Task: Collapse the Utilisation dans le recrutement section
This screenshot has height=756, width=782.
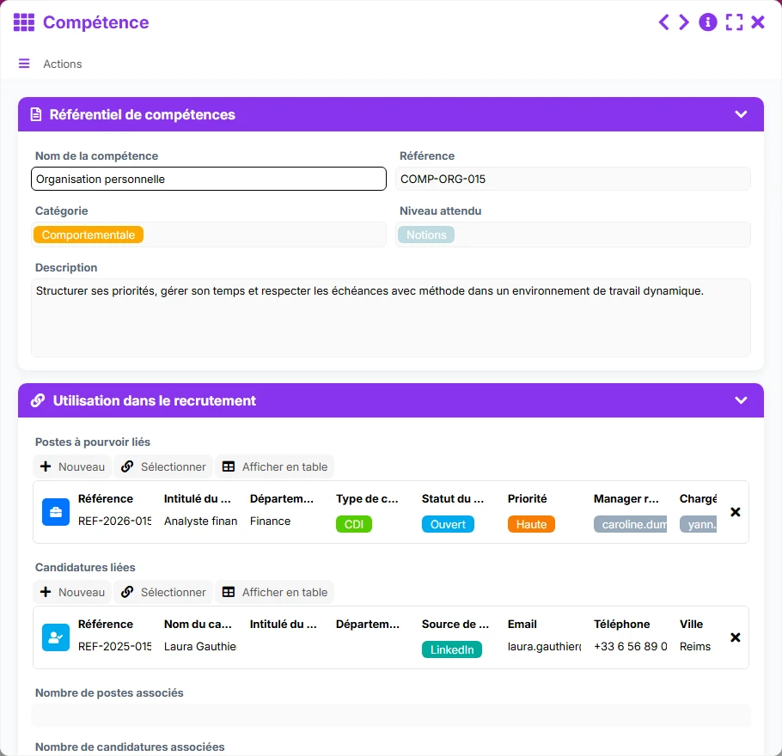Action: (x=741, y=400)
